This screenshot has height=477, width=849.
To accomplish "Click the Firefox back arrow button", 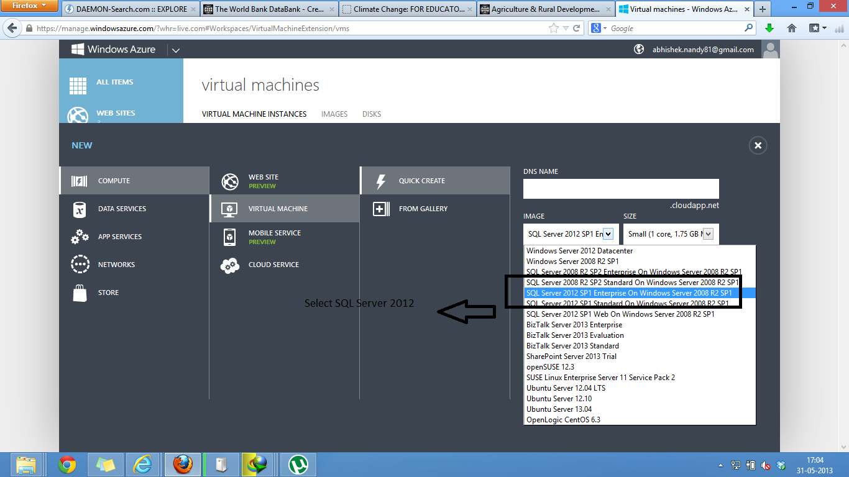I will tap(11, 29).
